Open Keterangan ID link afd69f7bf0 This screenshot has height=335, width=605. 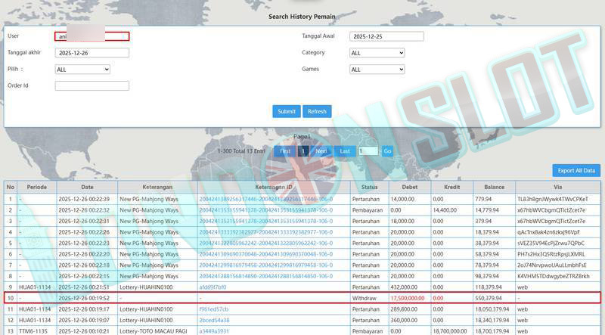point(213,287)
